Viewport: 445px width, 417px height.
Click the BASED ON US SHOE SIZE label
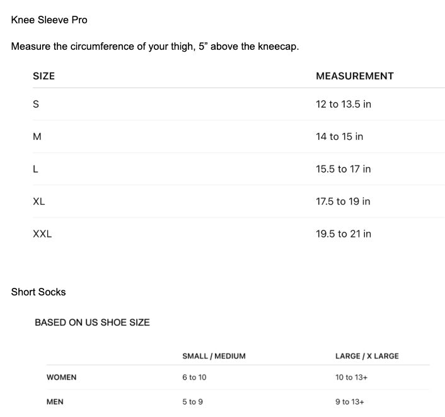coord(92,323)
